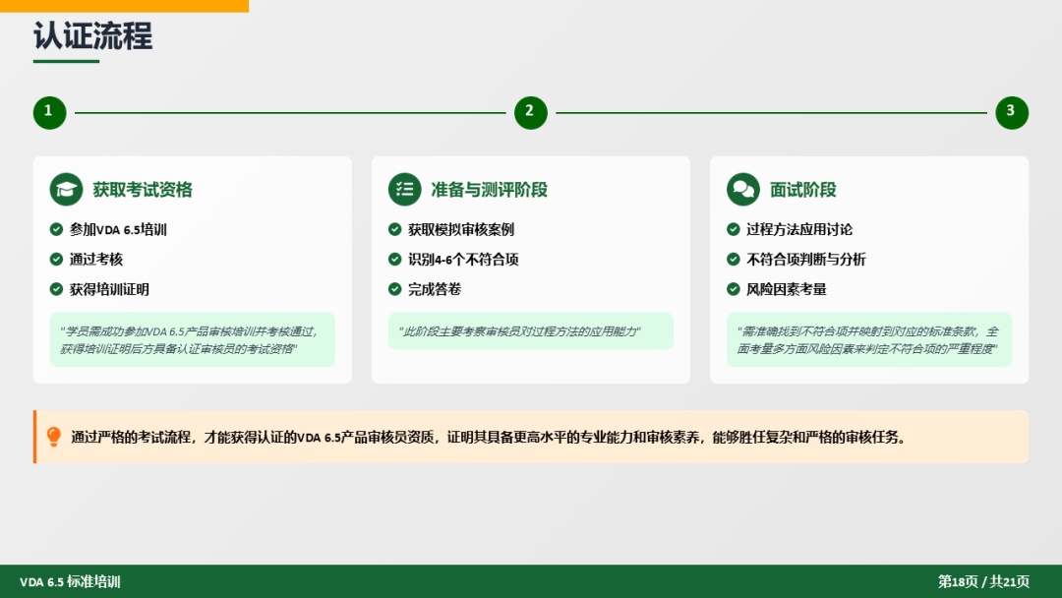The image size is (1062, 598).
Task: Click the check icon next to 通过考核
Action: pyautogui.click(x=57, y=260)
